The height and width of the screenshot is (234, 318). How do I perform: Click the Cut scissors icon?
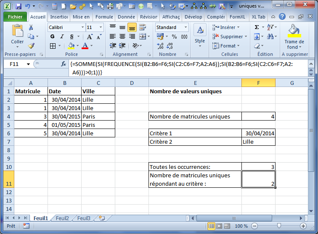(x=31, y=27)
